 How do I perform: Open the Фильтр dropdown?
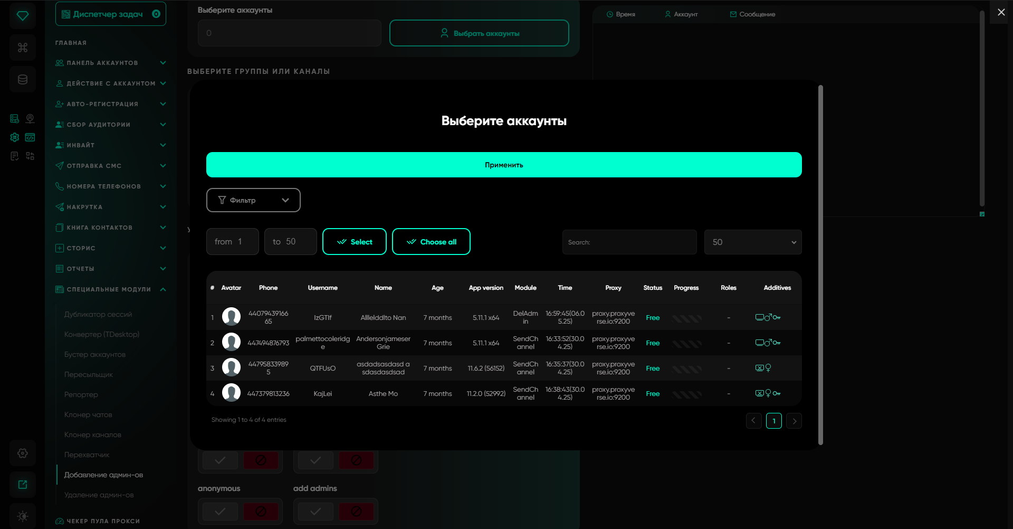(253, 200)
